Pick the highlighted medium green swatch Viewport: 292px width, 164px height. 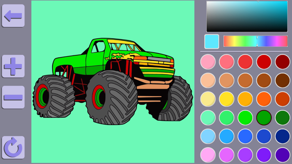point(264,118)
